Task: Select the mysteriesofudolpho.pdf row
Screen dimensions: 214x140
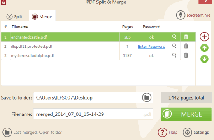Action: click(x=98, y=56)
